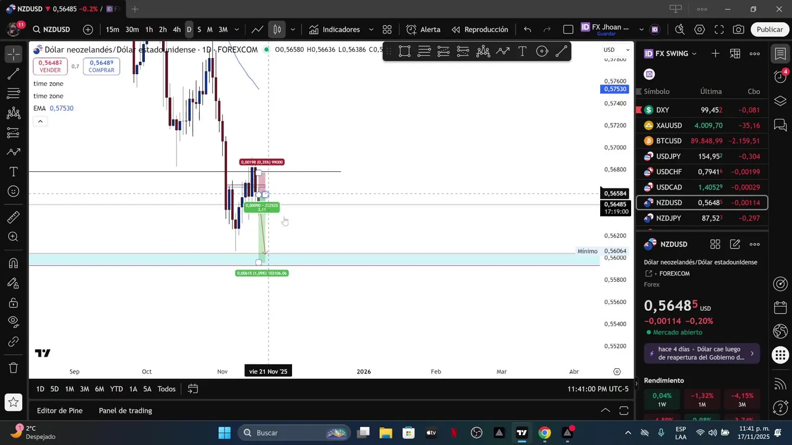
Task: Open favorites star toolbar button
Action: (x=13, y=403)
